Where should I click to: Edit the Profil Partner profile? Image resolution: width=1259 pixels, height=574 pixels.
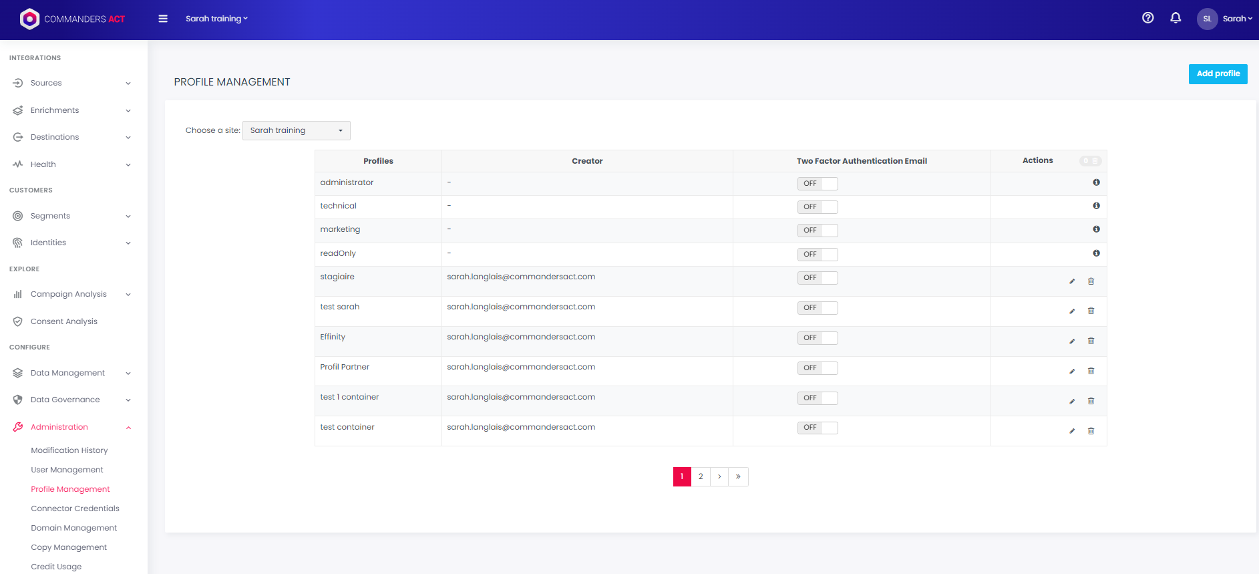tap(1072, 371)
